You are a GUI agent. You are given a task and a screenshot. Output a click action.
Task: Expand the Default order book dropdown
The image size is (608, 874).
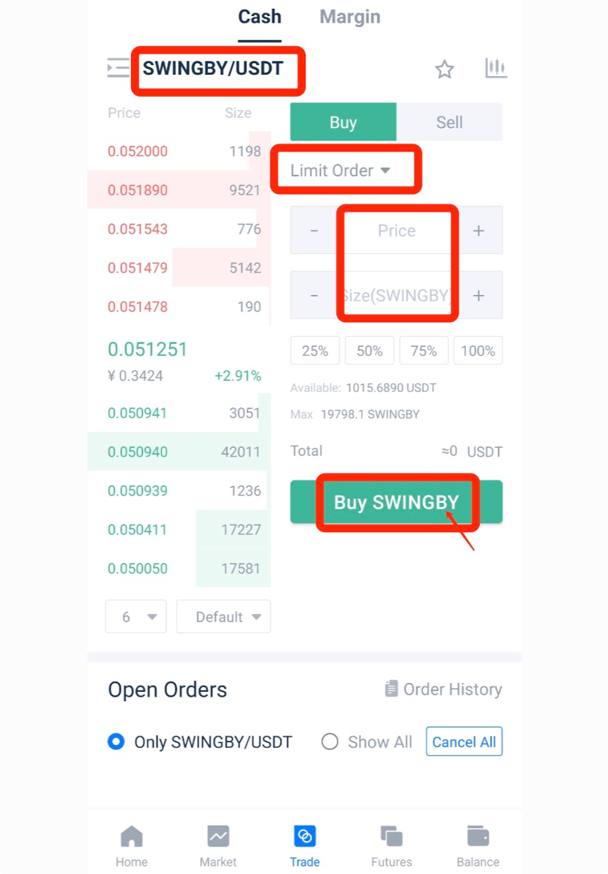coord(223,617)
